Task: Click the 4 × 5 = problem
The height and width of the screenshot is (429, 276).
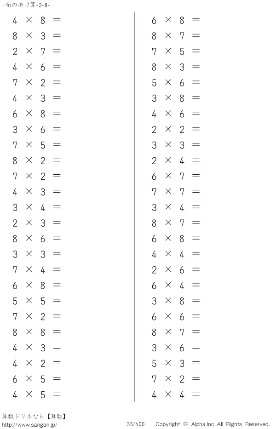Action: point(37,395)
